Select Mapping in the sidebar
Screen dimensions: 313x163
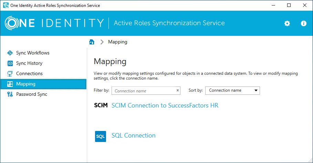(43, 84)
